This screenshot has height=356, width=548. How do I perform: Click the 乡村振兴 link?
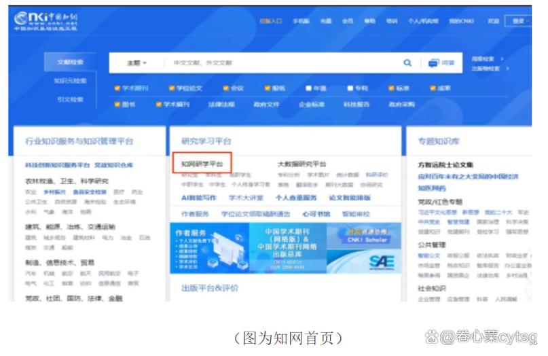(x=54, y=192)
